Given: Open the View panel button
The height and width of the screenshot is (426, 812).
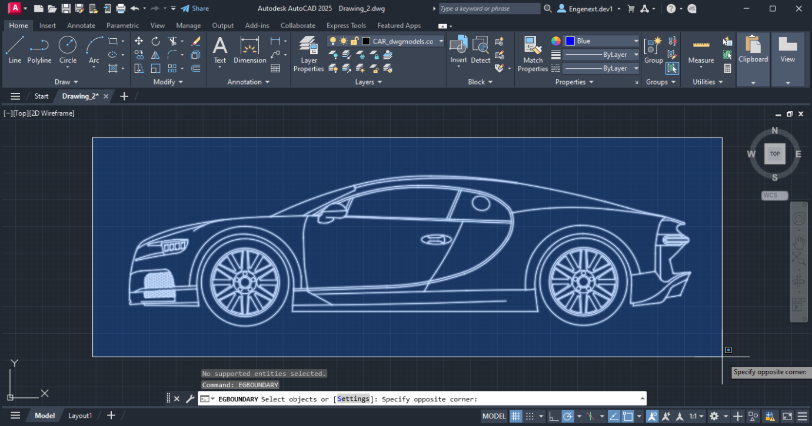Looking at the screenshot, I should coord(787,59).
